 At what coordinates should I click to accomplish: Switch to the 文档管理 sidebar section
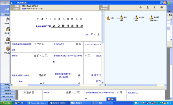point(8,93)
